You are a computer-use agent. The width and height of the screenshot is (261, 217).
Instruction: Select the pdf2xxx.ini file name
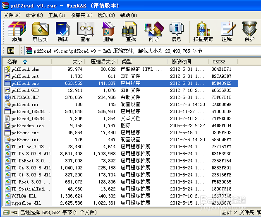[25, 140]
